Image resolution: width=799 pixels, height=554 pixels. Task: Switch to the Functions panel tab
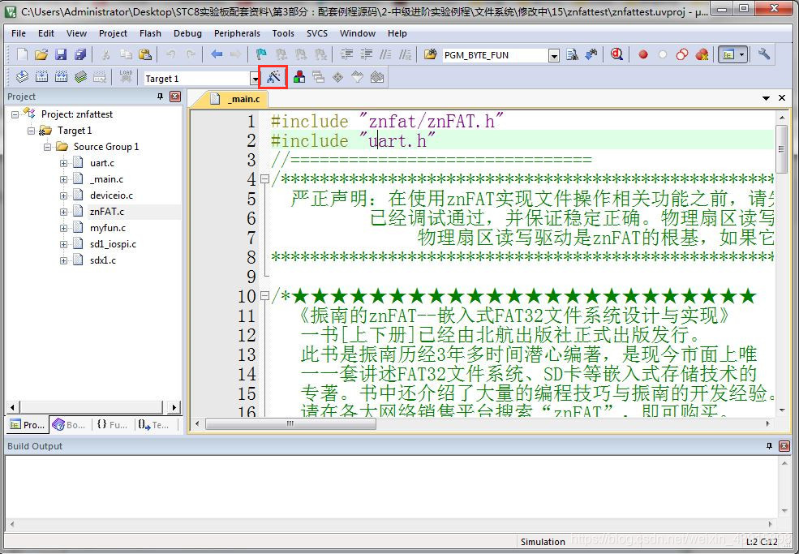pyautogui.click(x=112, y=424)
